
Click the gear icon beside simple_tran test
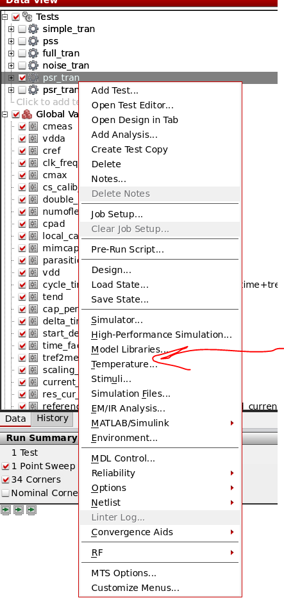coord(33,29)
